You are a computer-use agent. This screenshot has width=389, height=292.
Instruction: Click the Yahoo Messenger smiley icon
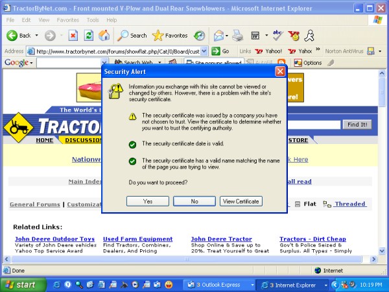(294, 36)
